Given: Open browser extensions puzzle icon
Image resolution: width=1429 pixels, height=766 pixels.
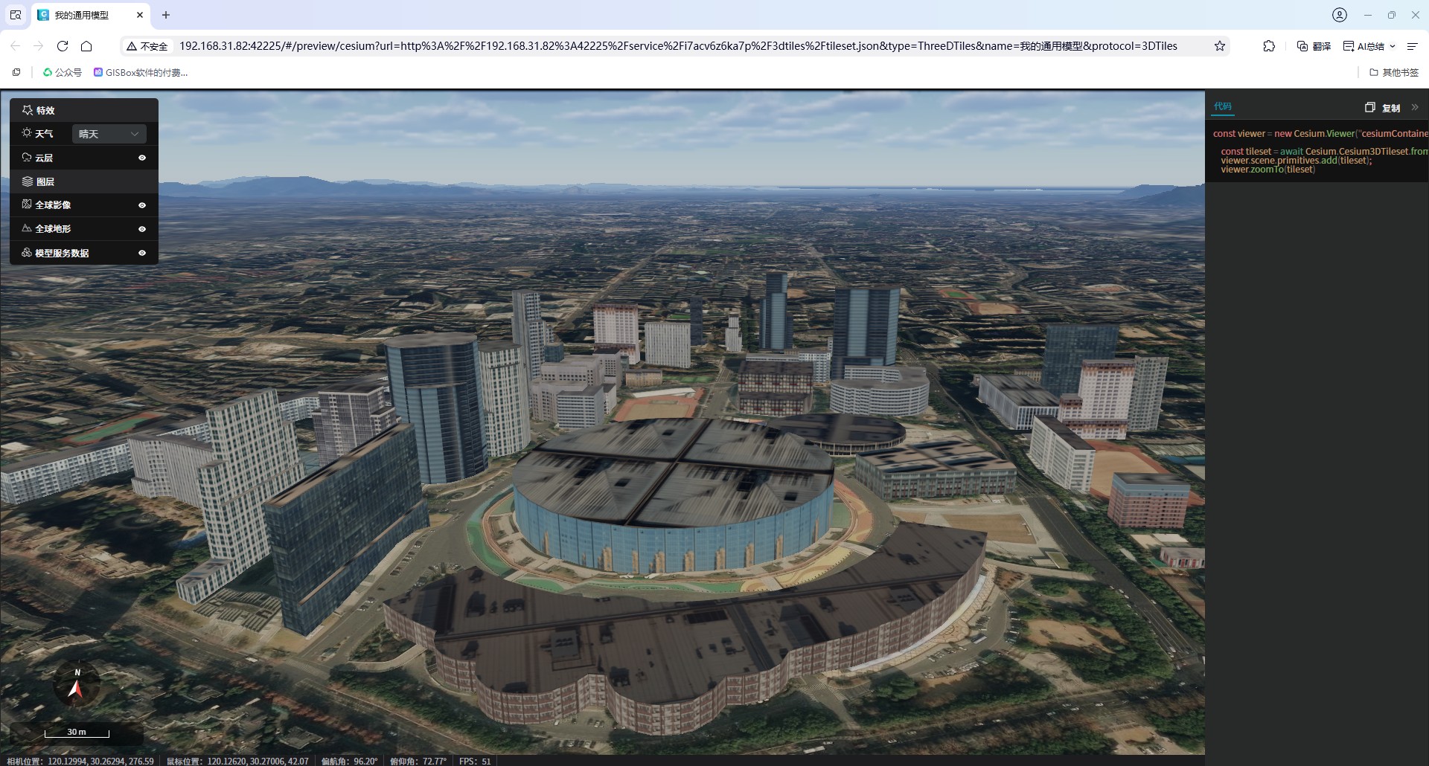Looking at the screenshot, I should pyautogui.click(x=1269, y=46).
